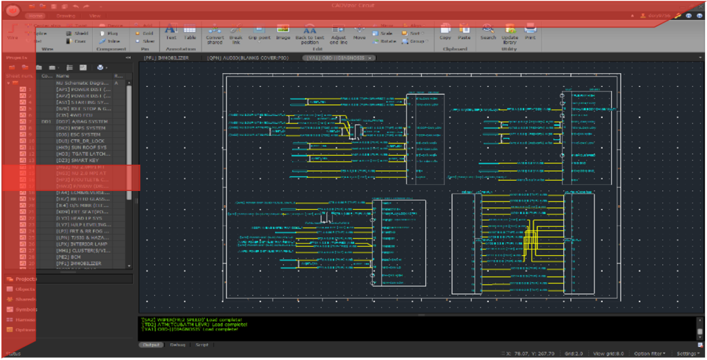The width and height of the screenshot is (707, 360).
Task: Select the Shield wire tool
Action: click(x=77, y=33)
